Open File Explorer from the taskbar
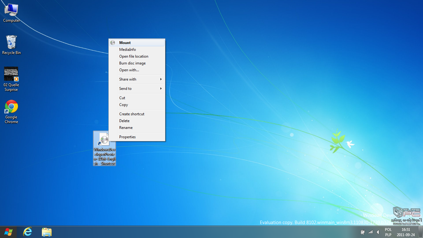The image size is (423, 238). coord(47,232)
